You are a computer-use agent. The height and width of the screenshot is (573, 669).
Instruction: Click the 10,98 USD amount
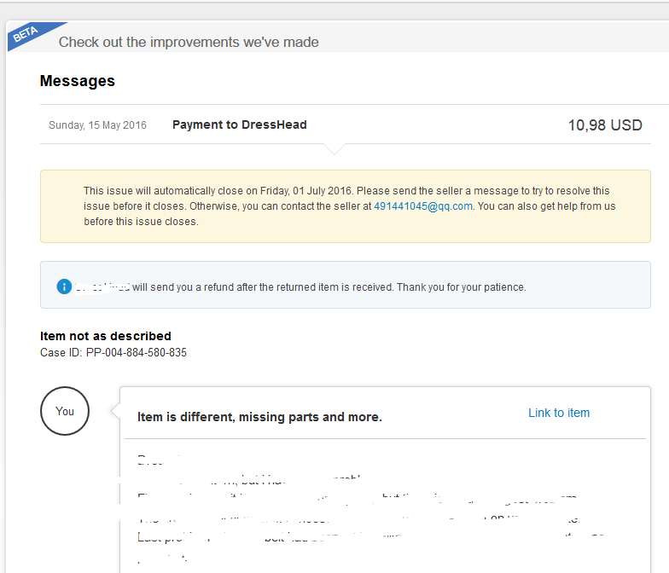point(605,125)
